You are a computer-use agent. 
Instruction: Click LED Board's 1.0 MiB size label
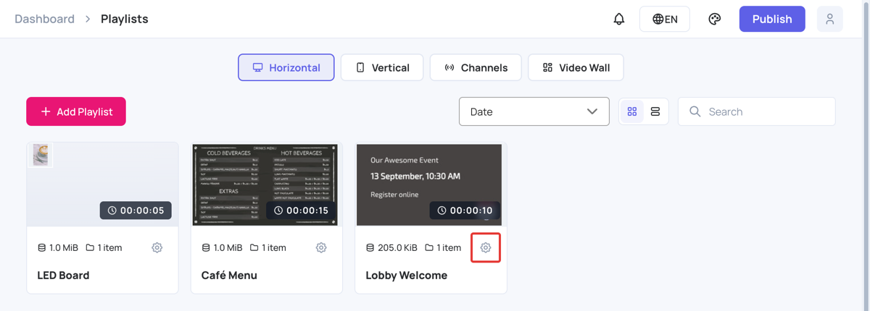(x=58, y=247)
